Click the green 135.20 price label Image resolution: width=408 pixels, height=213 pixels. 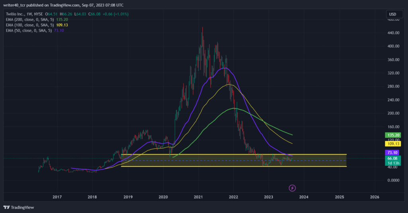(x=393, y=135)
